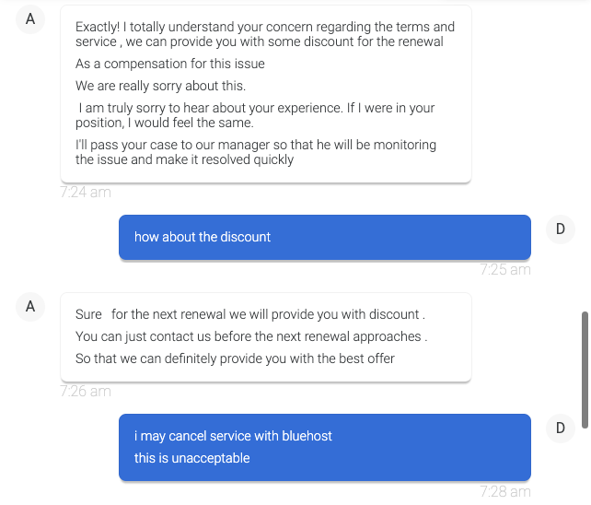This screenshot has width=591, height=505.
Task: Click the "this is unacceptable" text line
Action: click(191, 457)
